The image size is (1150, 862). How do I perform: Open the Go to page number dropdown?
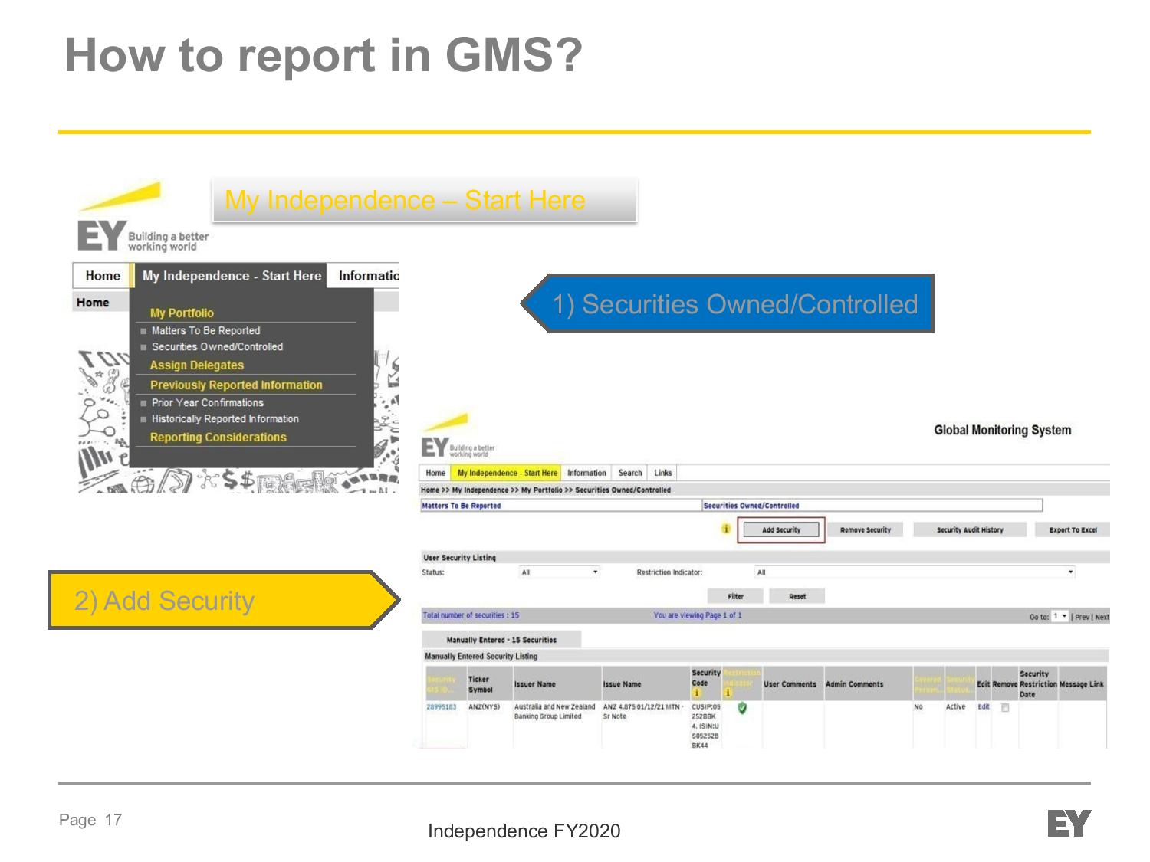pyautogui.click(x=1060, y=616)
